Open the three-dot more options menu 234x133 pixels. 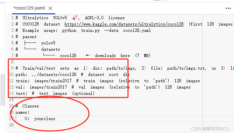pos(228,9)
